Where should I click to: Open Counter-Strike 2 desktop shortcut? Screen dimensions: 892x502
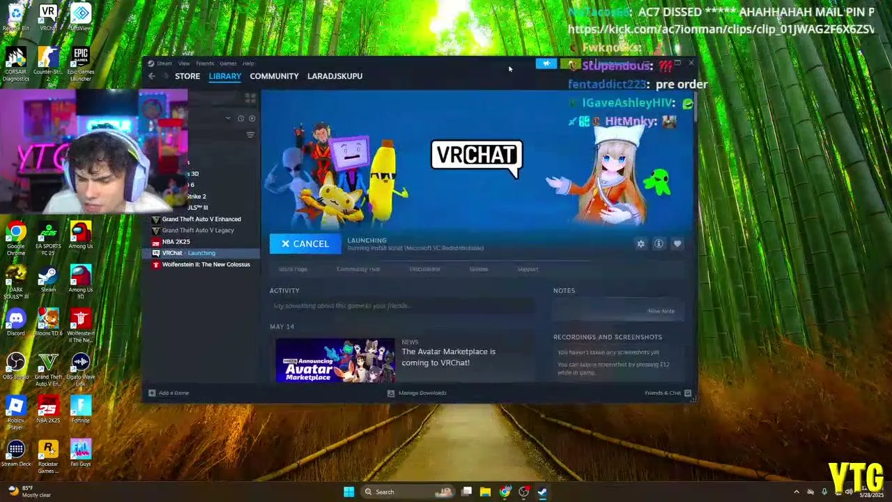pyautogui.click(x=48, y=65)
